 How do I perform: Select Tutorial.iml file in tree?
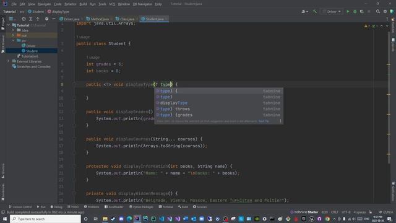coord(30,56)
